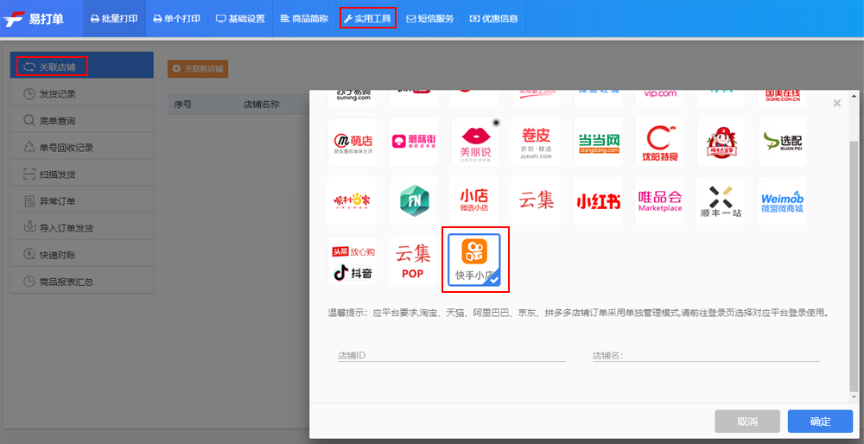This screenshot has height=444, width=864.
Task: Choose the 顺丰小当家 platform tile
Action: 352,201
